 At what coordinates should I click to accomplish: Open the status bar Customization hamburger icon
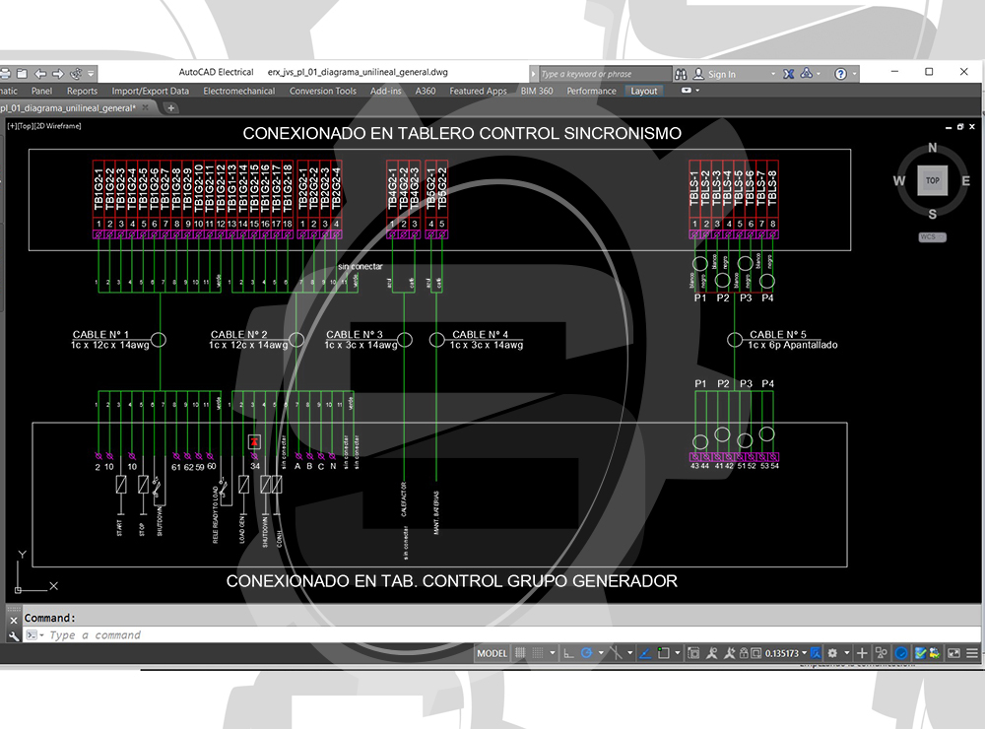pyautogui.click(x=971, y=653)
